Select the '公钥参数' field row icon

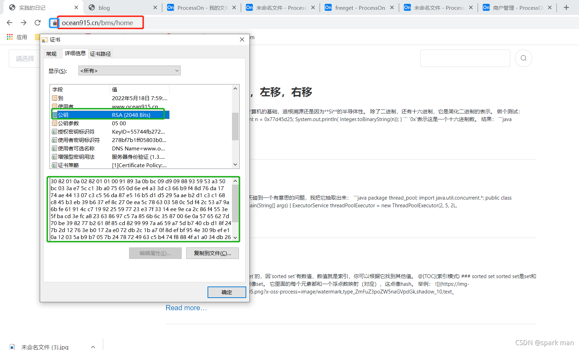pyautogui.click(x=54, y=123)
